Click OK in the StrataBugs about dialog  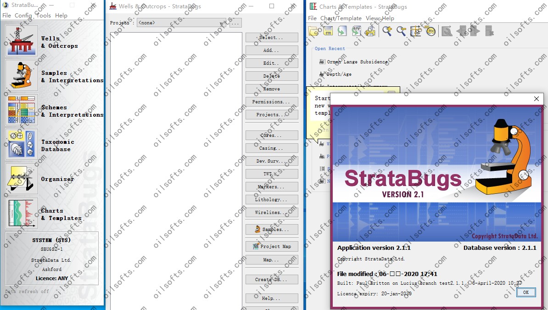[x=526, y=293]
